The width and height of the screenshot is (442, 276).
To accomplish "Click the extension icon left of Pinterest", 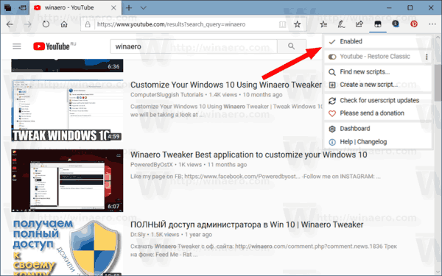I will (x=396, y=24).
